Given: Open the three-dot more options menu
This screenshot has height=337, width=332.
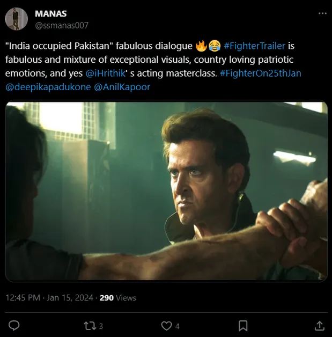Looking at the screenshot, I should click(x=321, y=13).
